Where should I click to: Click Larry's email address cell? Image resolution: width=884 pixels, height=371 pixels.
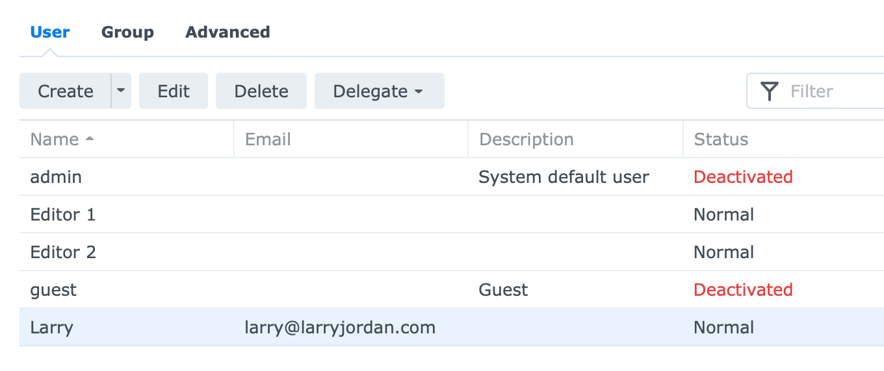coord(339,328)
